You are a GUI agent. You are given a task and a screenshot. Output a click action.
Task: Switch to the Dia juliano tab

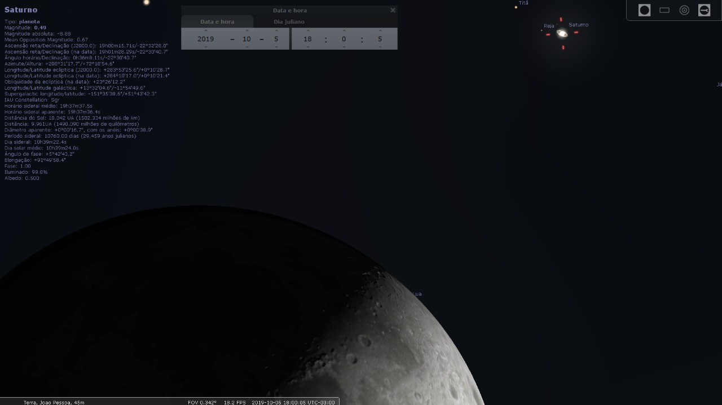pos(289,22)
